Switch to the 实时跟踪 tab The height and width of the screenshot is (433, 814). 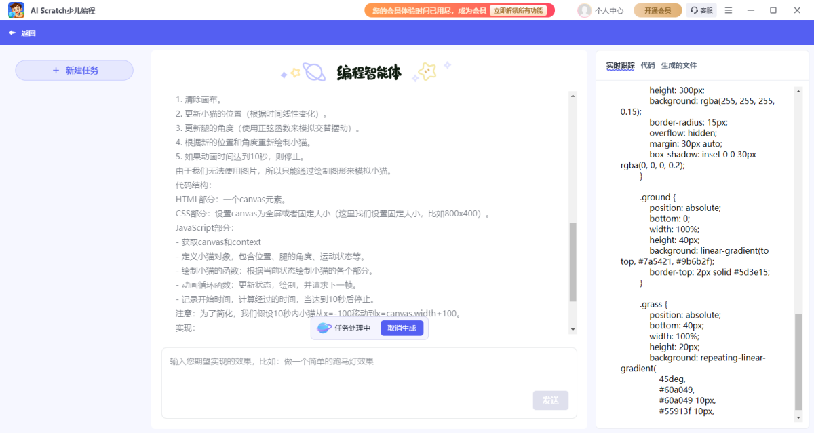[620, 65]
